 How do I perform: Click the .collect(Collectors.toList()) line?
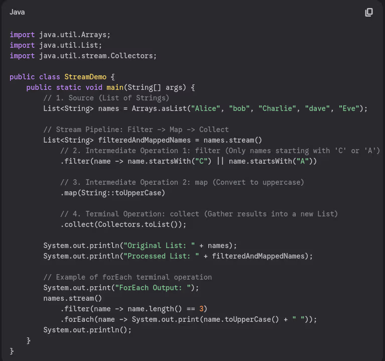[123, 224]
